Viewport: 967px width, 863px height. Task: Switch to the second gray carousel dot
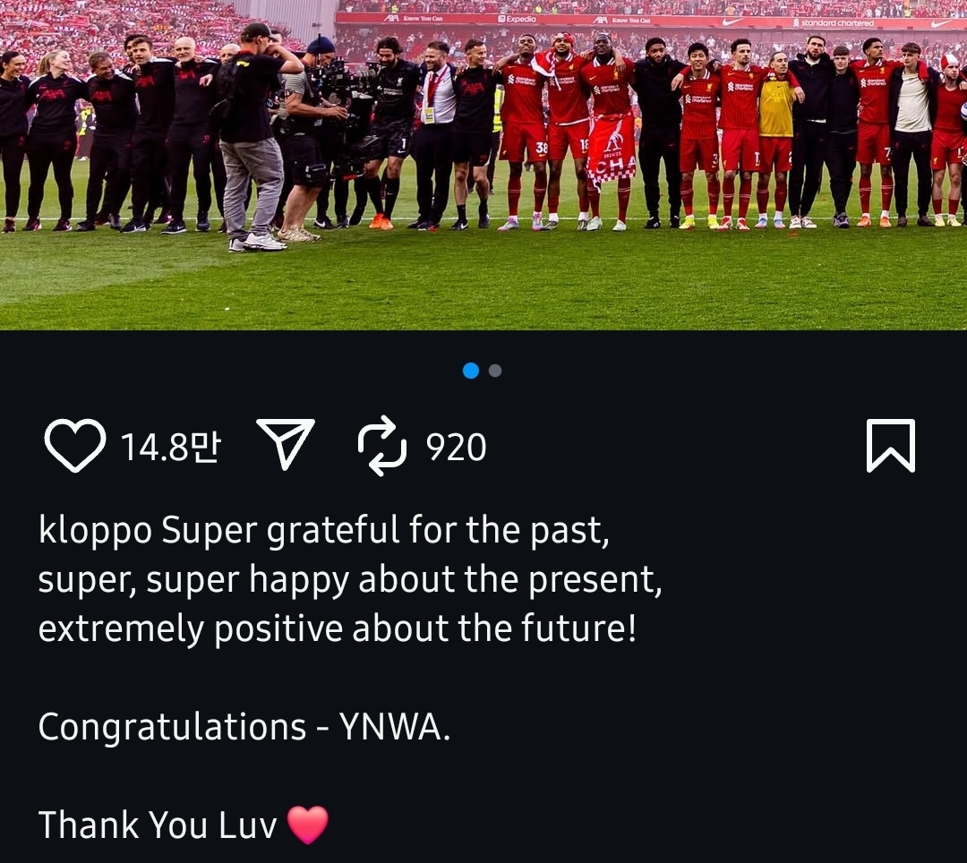[x=494, y=371]
